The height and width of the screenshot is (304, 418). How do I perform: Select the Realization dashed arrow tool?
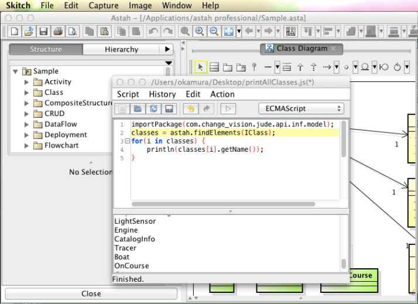[314, 67]
